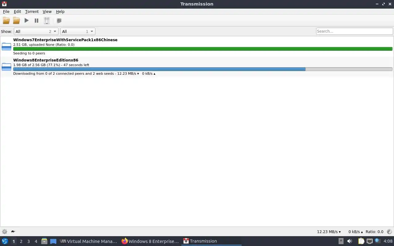Image resolution: width=394 pixels, height=246 pixels.
Task: Click the 4:08 clock
Action: pyautogui.click(x=388, y=241)
